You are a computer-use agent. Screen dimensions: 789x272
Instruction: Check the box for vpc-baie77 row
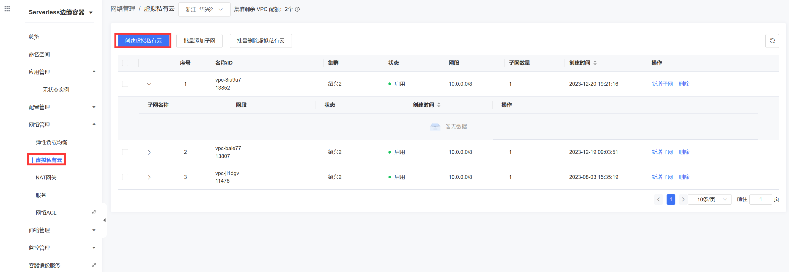coord(125,152)
